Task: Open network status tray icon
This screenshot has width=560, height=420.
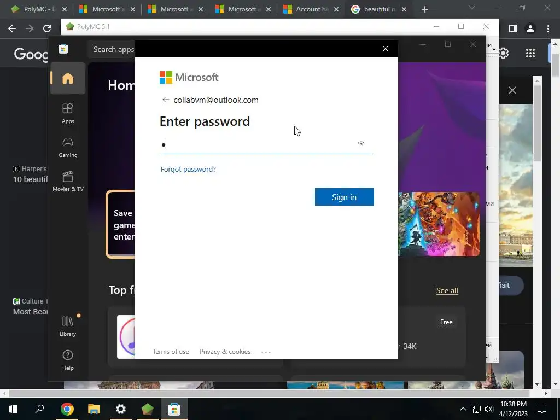Action: [x=476, y=409]
